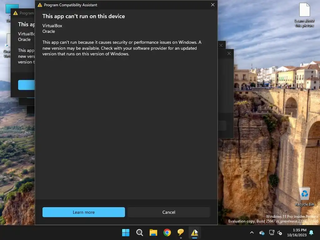
Task: Click the Program Compatibility Assistant title bar text
Action: click(x=70, y=5)
